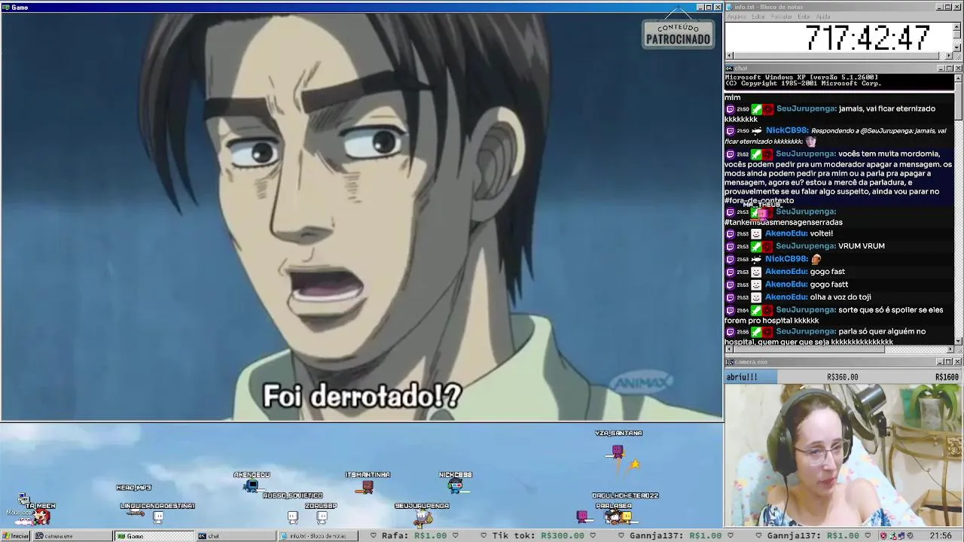Image resolution: width=964 pixels, height=542 pixels.
Task: Click the R$360.00 goal amount
Action: point(842,377)
